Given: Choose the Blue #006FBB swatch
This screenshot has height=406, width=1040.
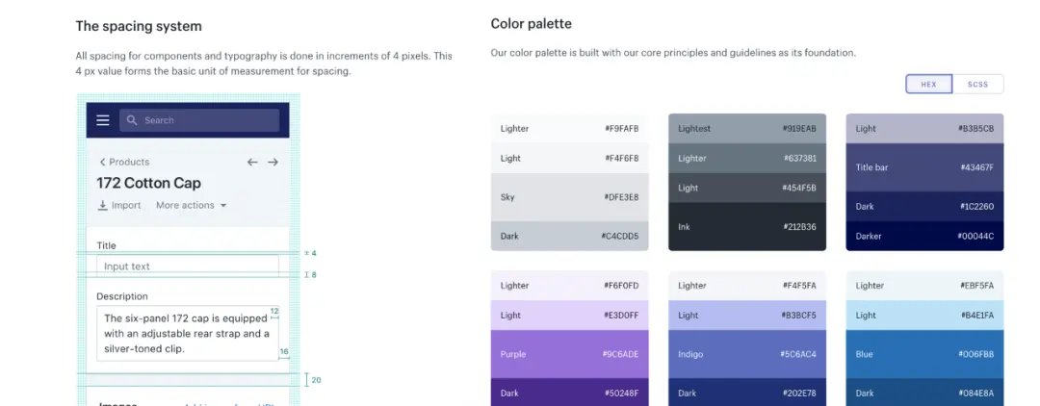Looking at the screenshot, I should coord(924,354).
